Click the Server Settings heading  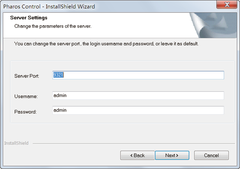(x=29, y=18)
